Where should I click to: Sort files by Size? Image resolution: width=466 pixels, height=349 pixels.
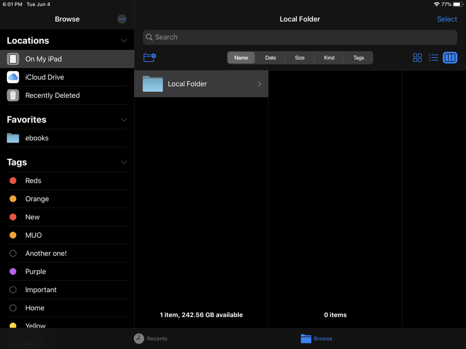pos(299,58)
